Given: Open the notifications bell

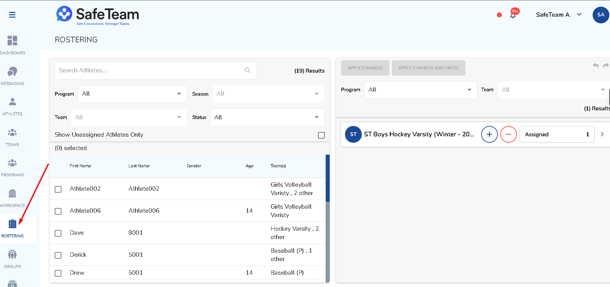Looking at the screenshot, I should click(x=513, y=15).
